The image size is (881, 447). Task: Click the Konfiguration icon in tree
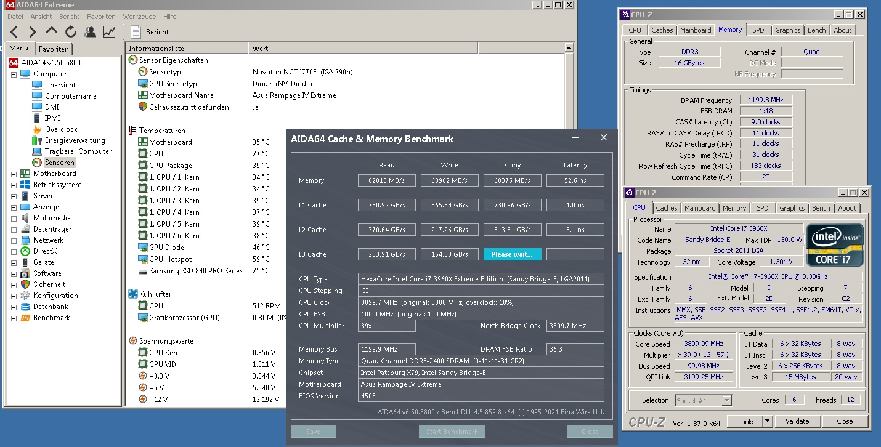tap(25, 296)
